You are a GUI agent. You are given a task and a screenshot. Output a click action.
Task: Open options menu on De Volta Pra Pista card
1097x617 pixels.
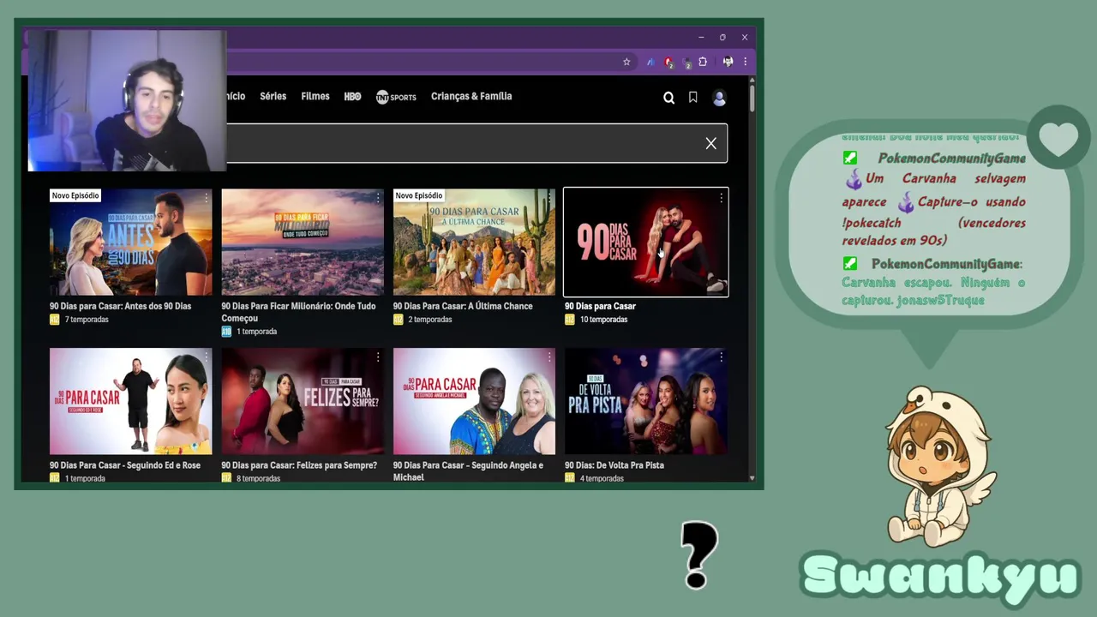tap(721, 357)
